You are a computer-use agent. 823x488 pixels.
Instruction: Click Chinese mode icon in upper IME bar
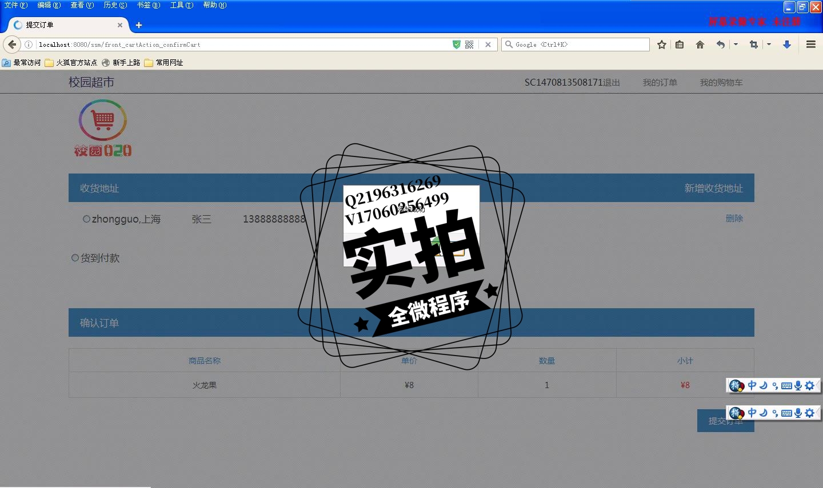coord(752,386)
